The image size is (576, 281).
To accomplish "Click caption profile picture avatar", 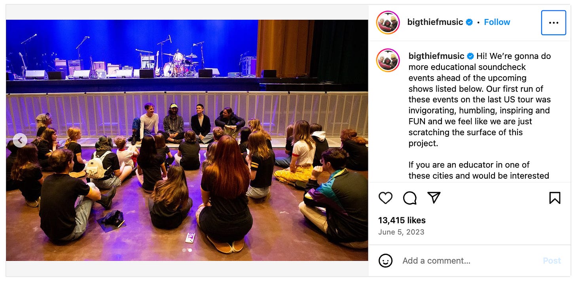I will [x=388, y=60].
